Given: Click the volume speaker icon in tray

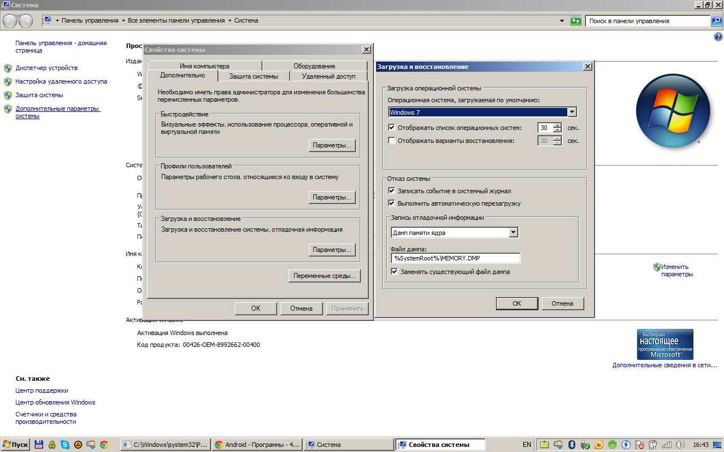Looking at the screenshot, I should tap(680, 445).
